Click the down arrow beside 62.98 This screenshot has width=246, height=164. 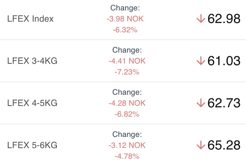[201, 19]
